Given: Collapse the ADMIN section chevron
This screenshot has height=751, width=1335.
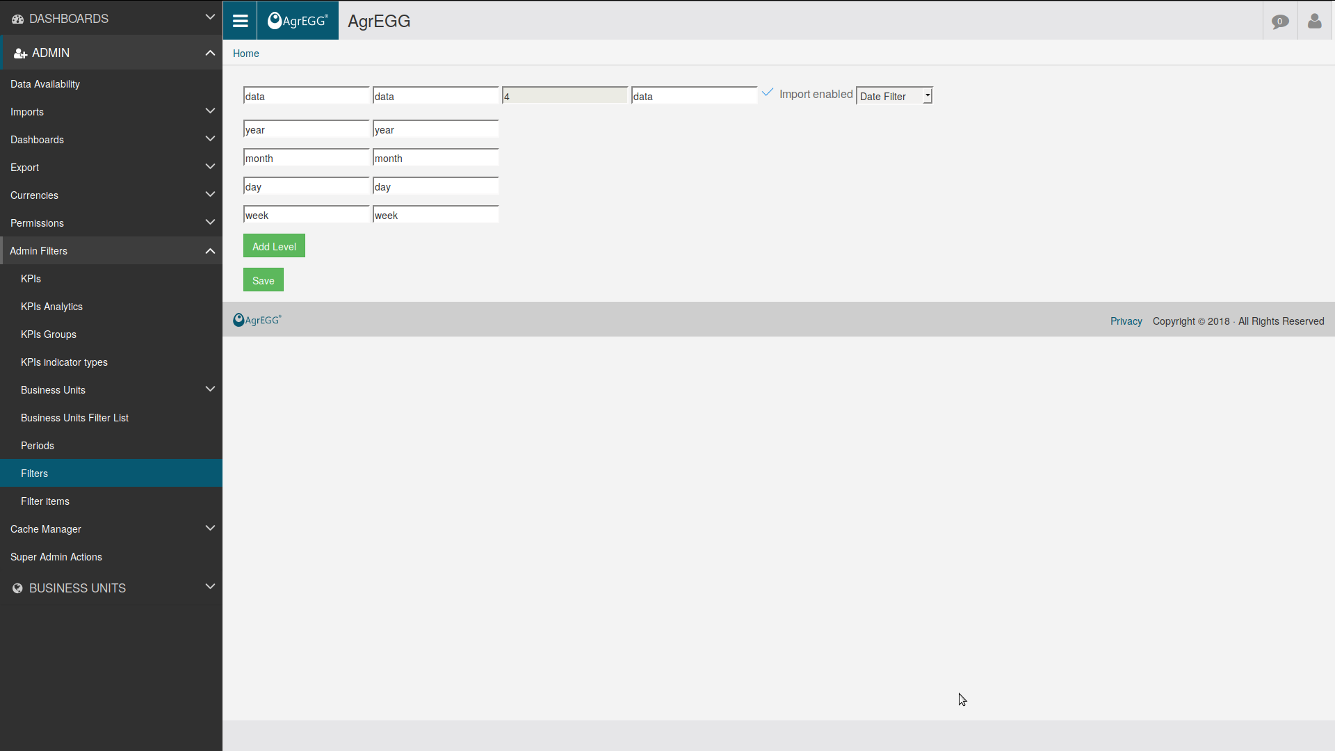Looking at the screenshot, I should click(210, 53).
